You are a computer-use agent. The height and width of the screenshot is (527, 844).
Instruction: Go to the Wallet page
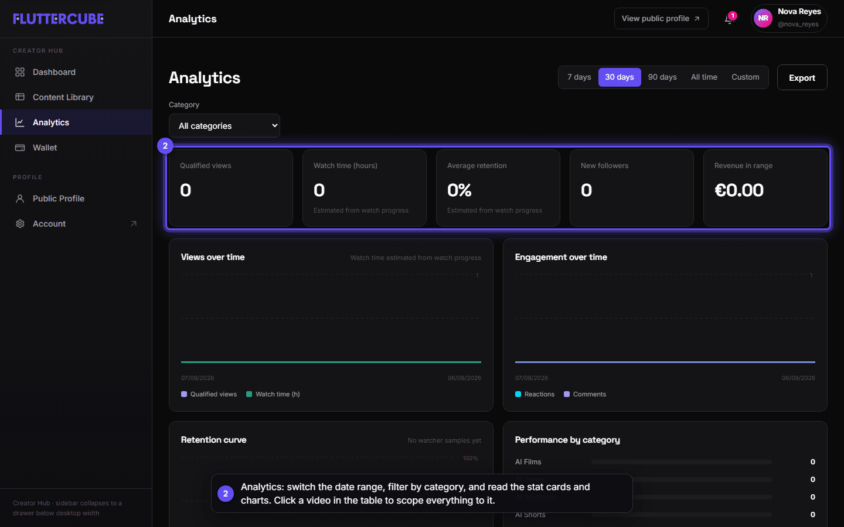tap(76, 148)
